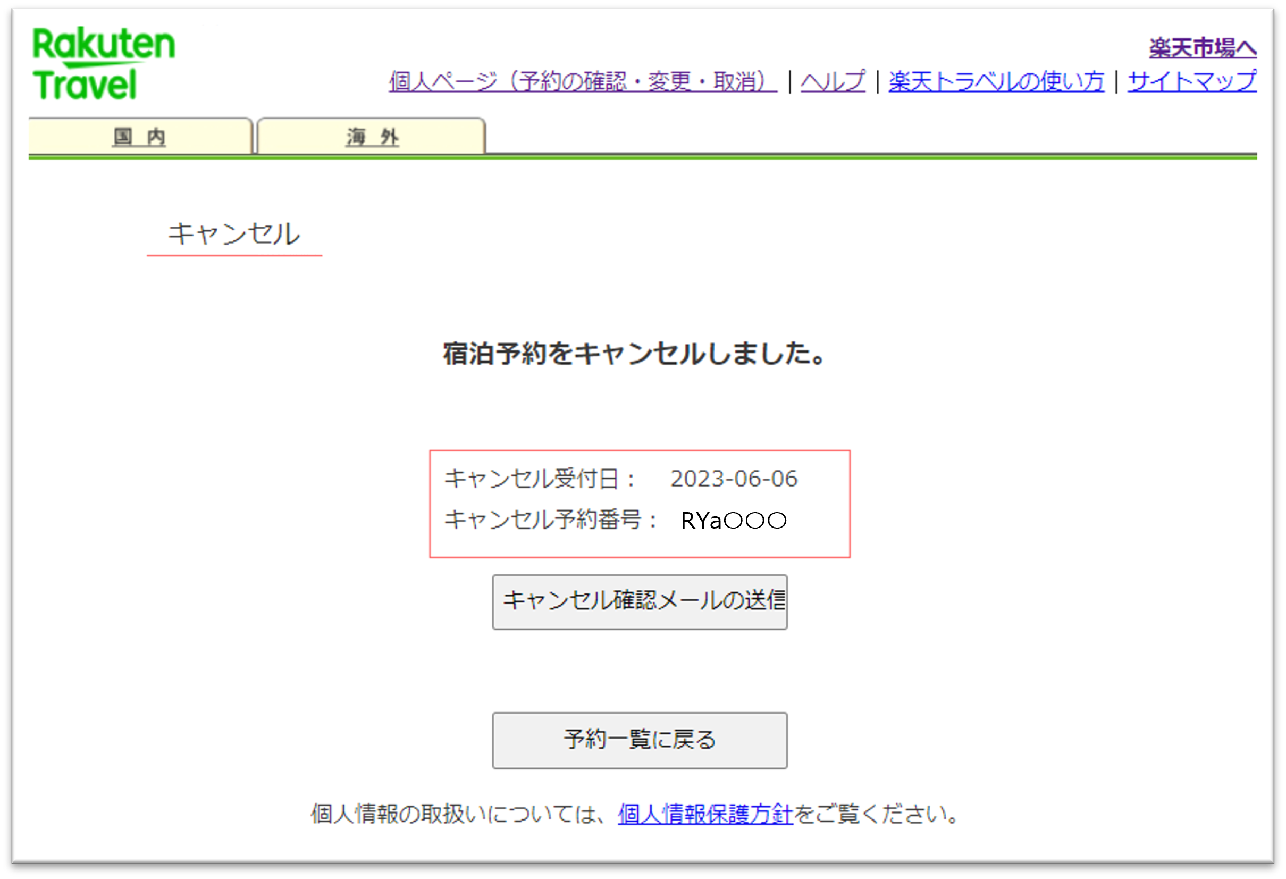
Task: Click the キャンセル予約番号 label
Action: tap(551, 520)
